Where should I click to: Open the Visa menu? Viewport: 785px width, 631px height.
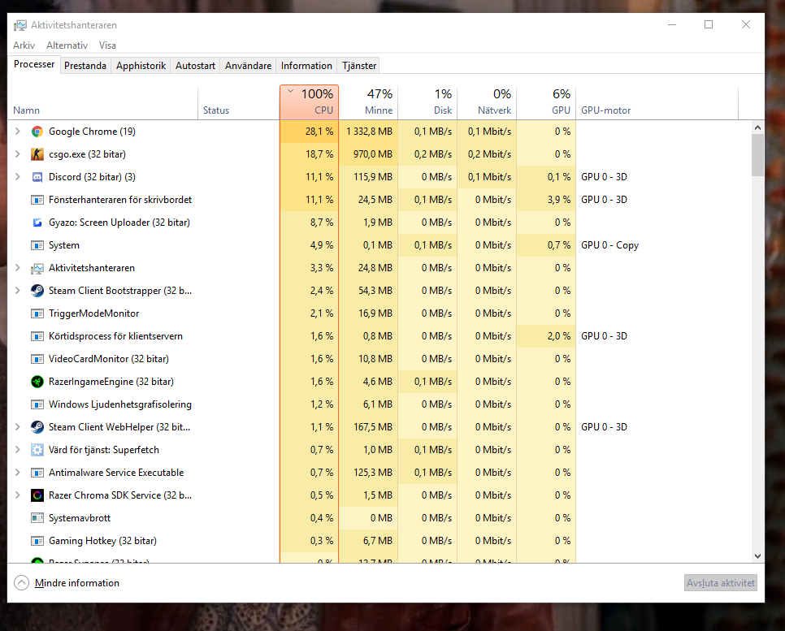pos(107,45)
